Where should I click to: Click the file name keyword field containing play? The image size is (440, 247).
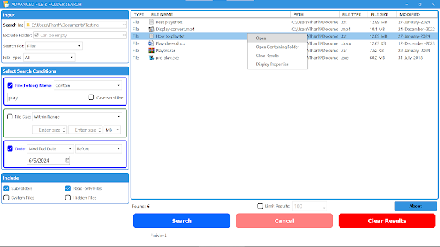[47, 97]
